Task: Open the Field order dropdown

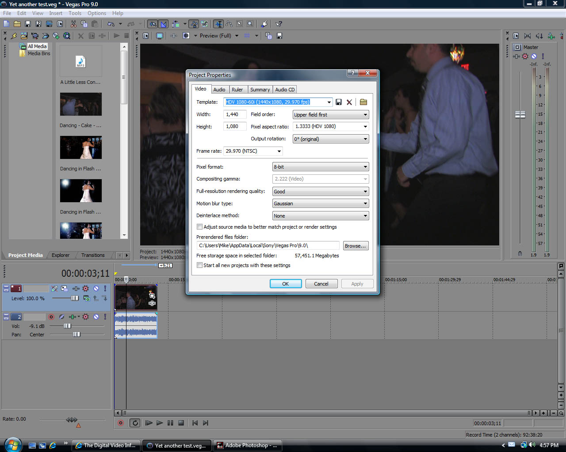Action: [331, 115]
